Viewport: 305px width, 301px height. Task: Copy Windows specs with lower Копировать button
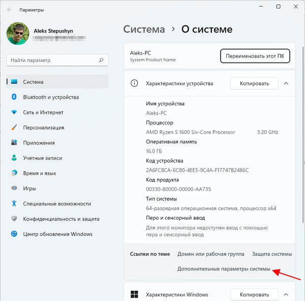254,294
